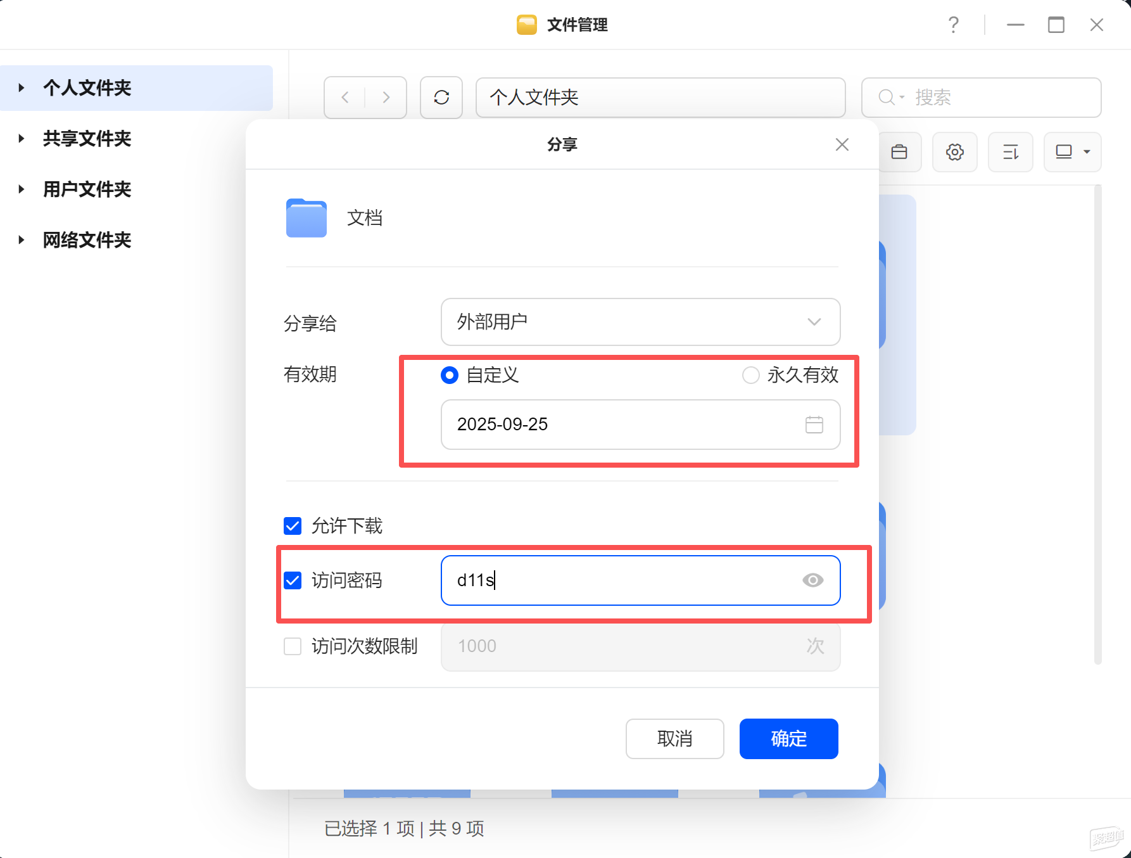The height and width of the screenshot is (858, 1131).
Task: Click the 确定 button
Action: [x=788, y=739]
